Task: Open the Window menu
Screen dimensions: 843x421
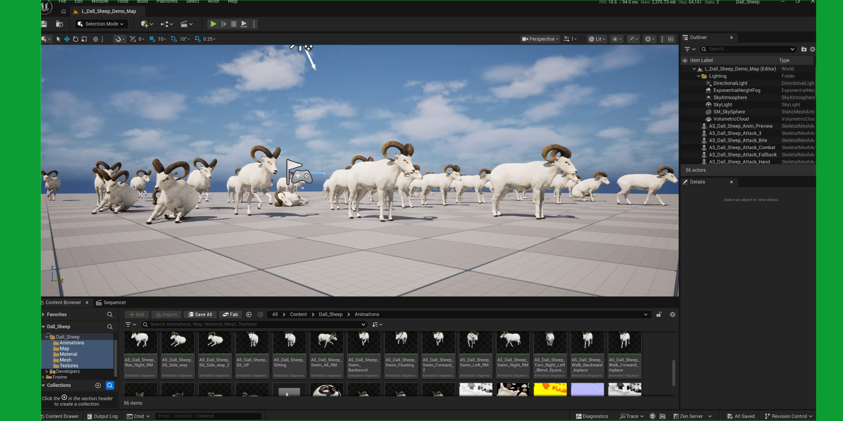Action: 100,2
